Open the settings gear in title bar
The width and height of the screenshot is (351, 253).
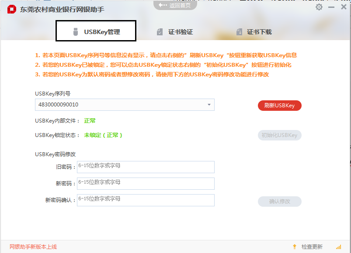click(x=319, y=7)
